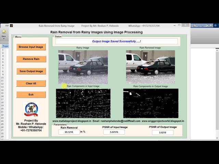The image size is (219, 164).
Task: Click the roshanphelonde@rediffmail.com email text
Action: point(120,121)
